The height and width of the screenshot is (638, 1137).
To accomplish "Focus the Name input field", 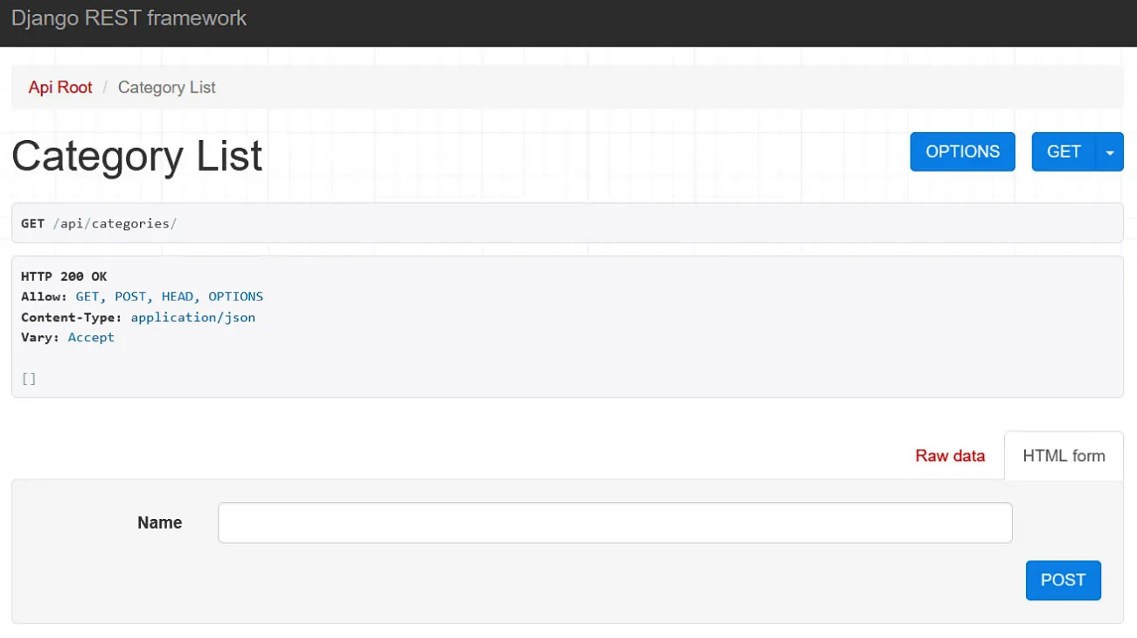I will 615,522.
